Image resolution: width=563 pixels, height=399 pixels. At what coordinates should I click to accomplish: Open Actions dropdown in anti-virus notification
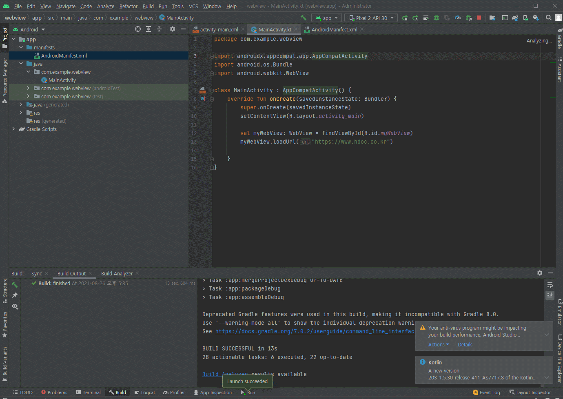[x=439, y=345]
